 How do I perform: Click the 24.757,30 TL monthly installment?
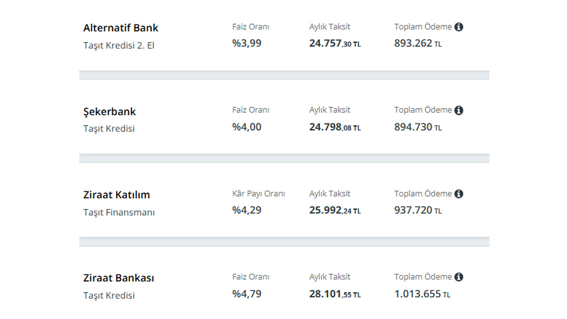coord(335,43)
